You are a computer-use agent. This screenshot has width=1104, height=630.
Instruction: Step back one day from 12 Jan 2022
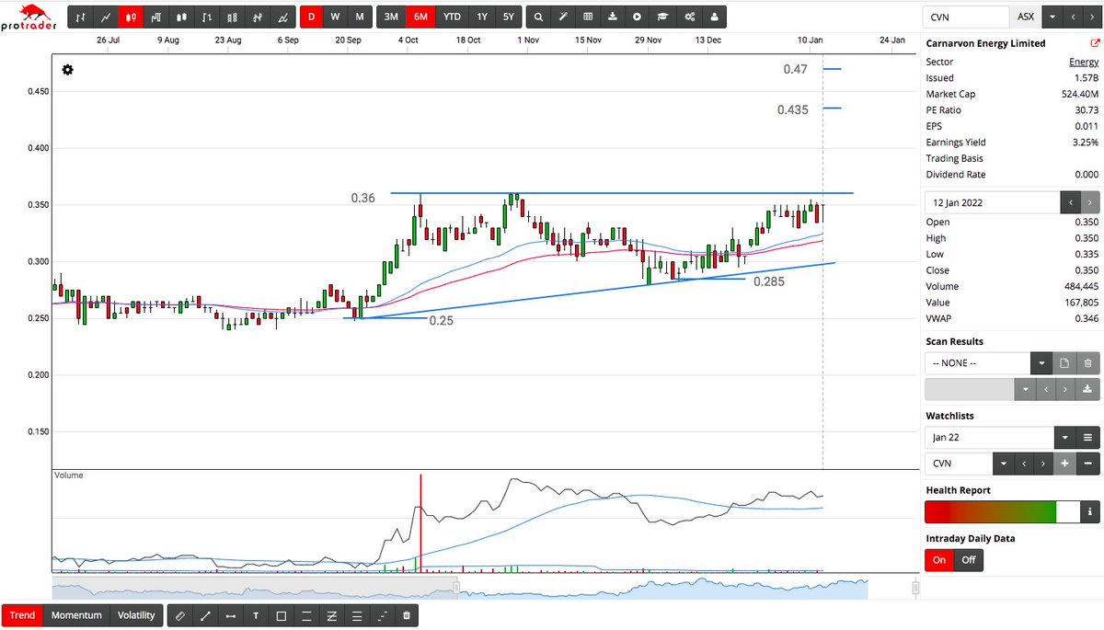tap(1071, 202)
